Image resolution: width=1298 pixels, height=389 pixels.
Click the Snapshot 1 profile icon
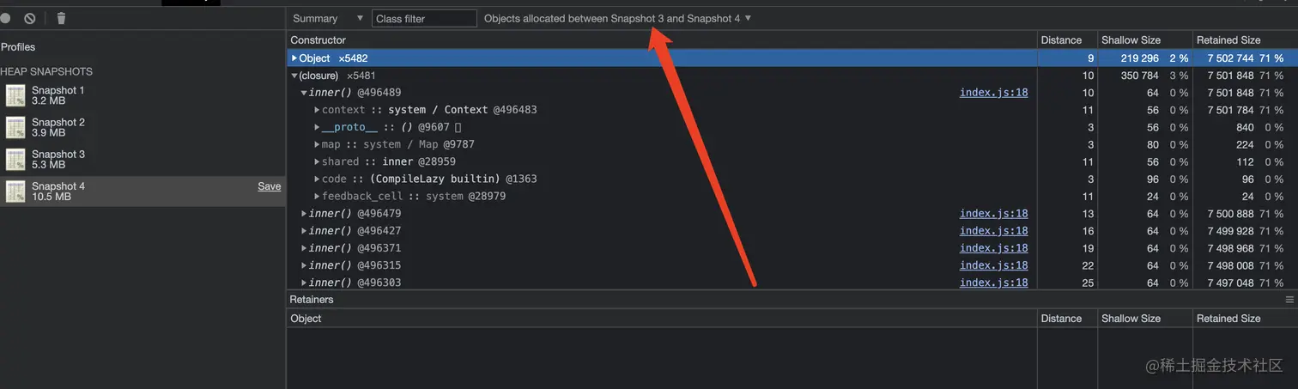16,95
